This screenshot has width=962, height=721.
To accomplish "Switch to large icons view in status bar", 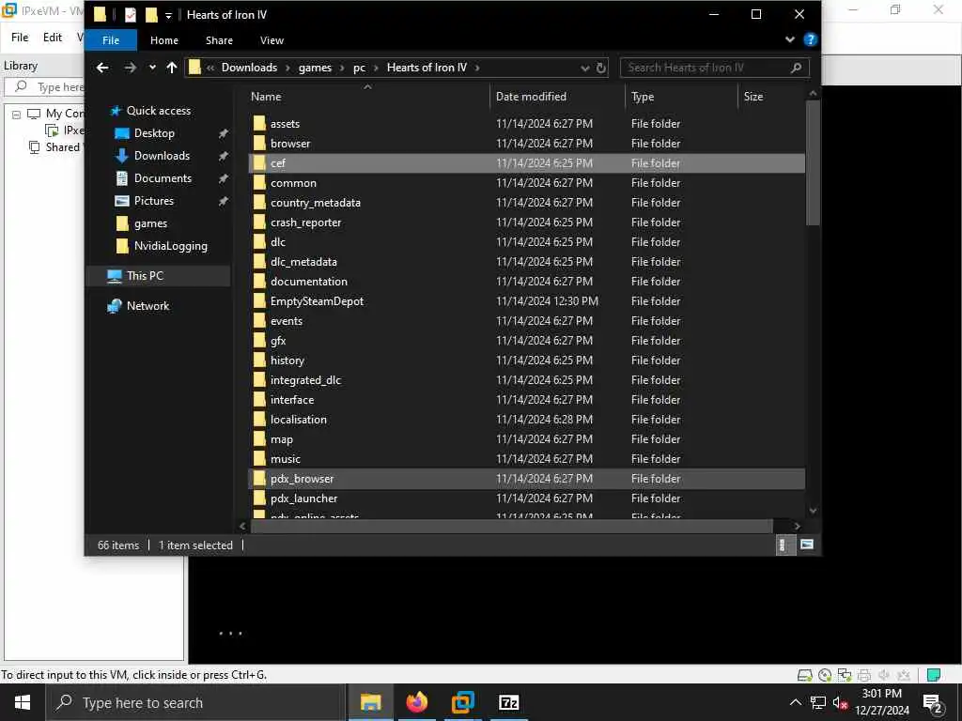I will point(807,545).
